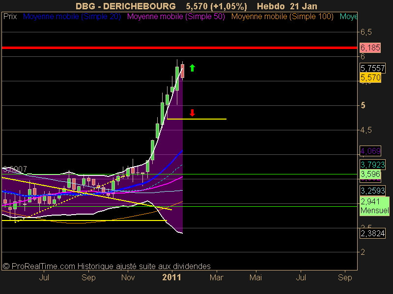Click the 3,2593 price label
The image size is (393, 294).
pyautogui.click(x=372, y=191)
